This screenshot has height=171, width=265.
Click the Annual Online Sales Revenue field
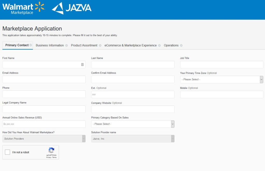[44, 124]
